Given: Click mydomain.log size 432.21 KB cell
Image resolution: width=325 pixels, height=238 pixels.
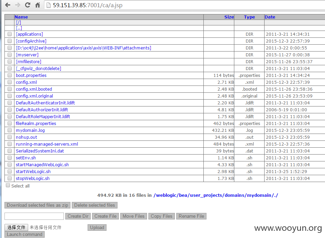Looking at the screenshot, I should click(x=219, y=130).
